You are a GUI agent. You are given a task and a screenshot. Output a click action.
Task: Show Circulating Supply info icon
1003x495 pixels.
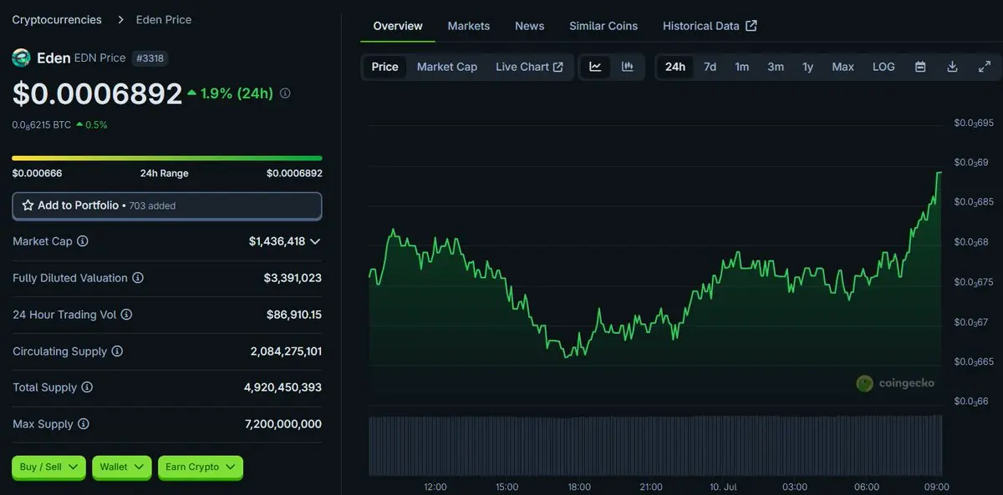coord(117,351)
